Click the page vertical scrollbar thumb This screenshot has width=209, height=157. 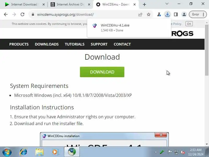click(x=207, y=50)
